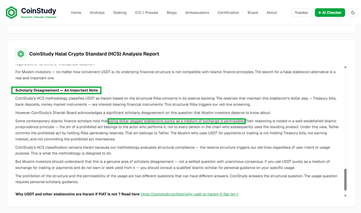Click the HCS Analysis Report title
The height and width of the screenshot is (213, 361).
(x=94, y=54)
